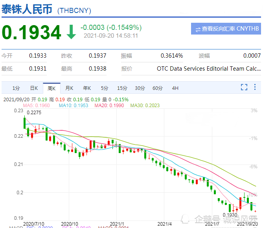Viewport: 263px width, 228px height.
Task: Open the three-dot more options menu
Action: [x=255, y=87]
